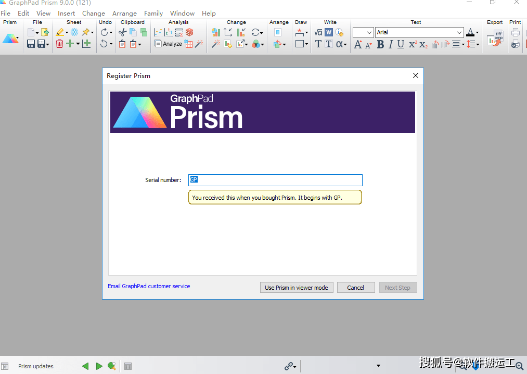
Task: Expand the color scheme circles dropdown
Action: [263, 44]
